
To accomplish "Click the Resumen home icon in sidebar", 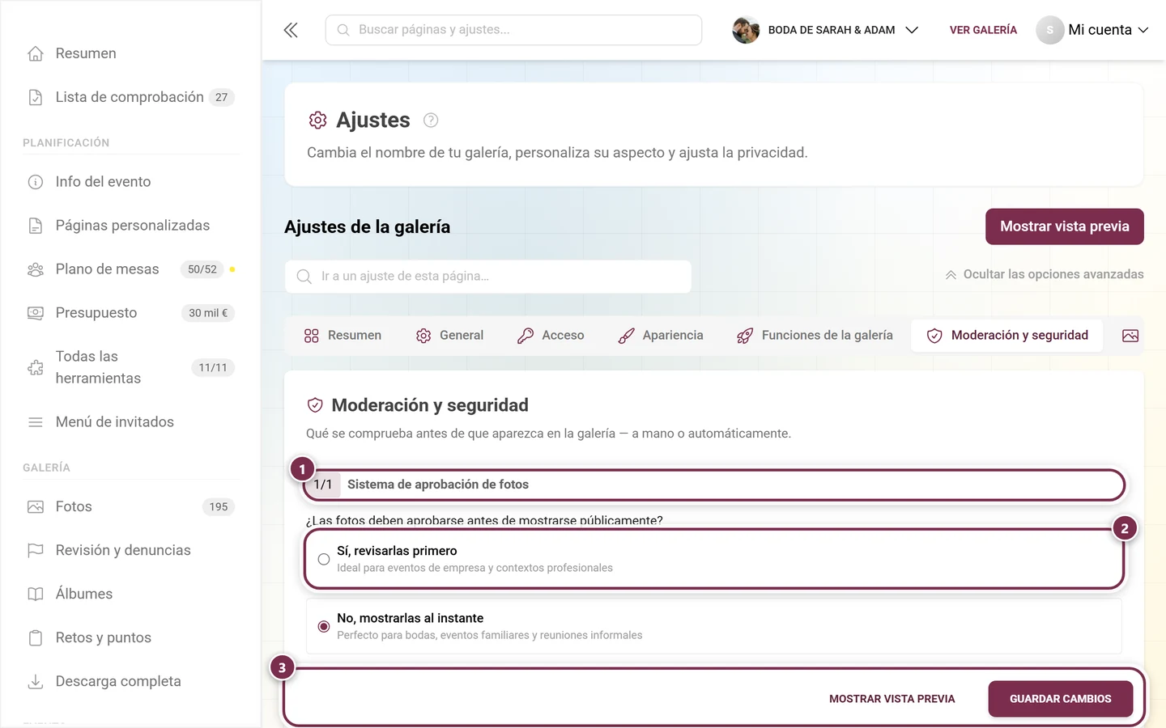I will click(x=36, y=53).
